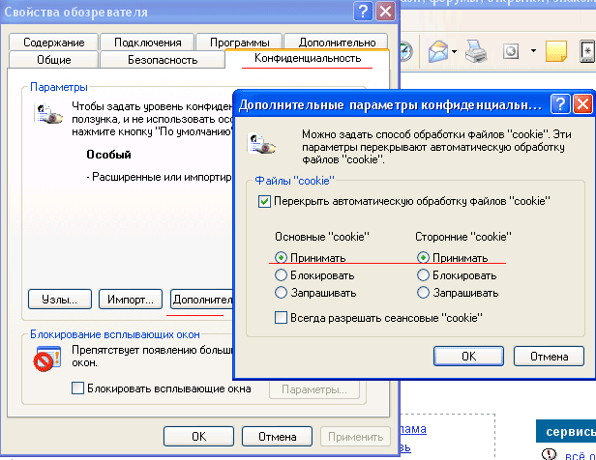Select Запрашивать for third-party cookies

coord(423,292)
